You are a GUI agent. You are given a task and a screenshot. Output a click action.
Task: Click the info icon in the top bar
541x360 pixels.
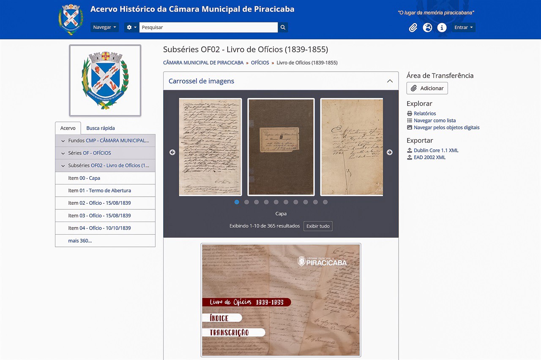tap(442, 27)
